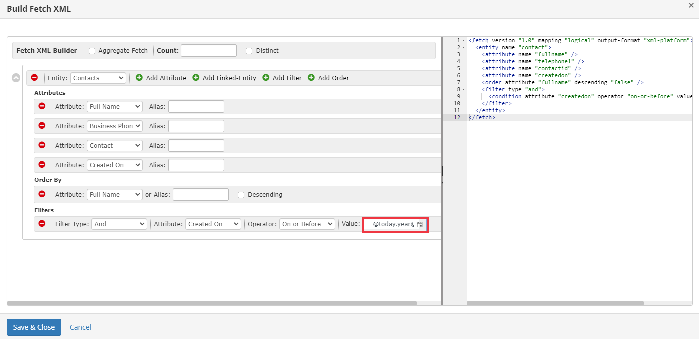Click the Alias field for Full Name attribute
Screen dimensions: 699x339
[x=196, y=106]
